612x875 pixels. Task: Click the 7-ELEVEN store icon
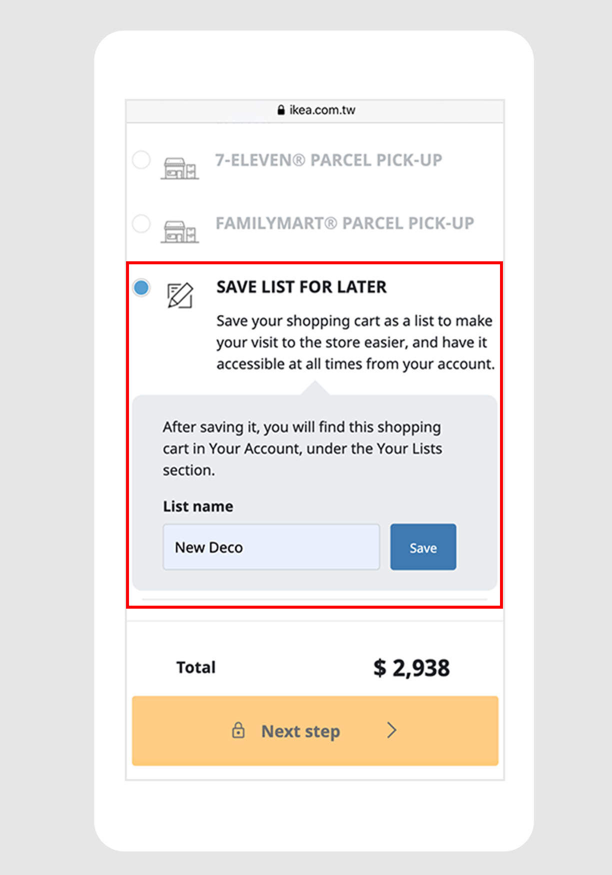(179, 169)
